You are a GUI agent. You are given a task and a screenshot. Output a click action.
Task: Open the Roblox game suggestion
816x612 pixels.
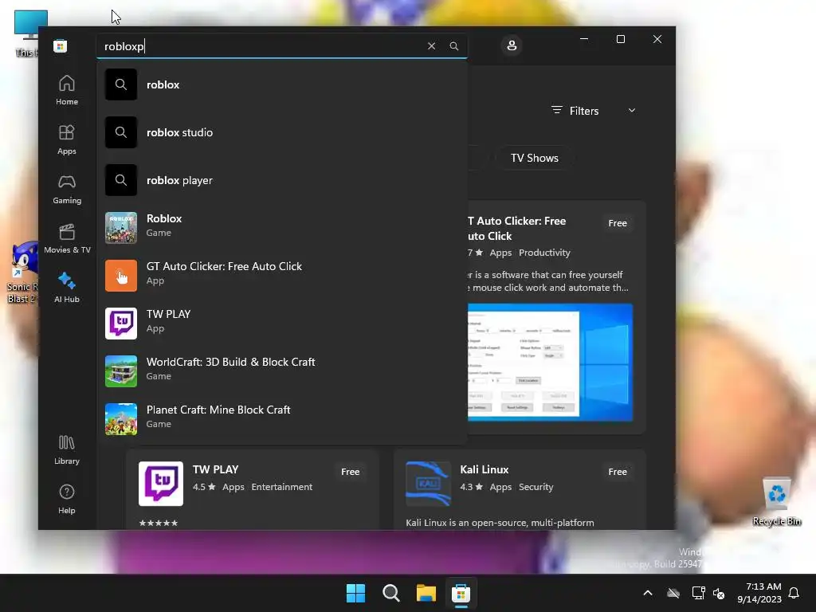[281, 227]
